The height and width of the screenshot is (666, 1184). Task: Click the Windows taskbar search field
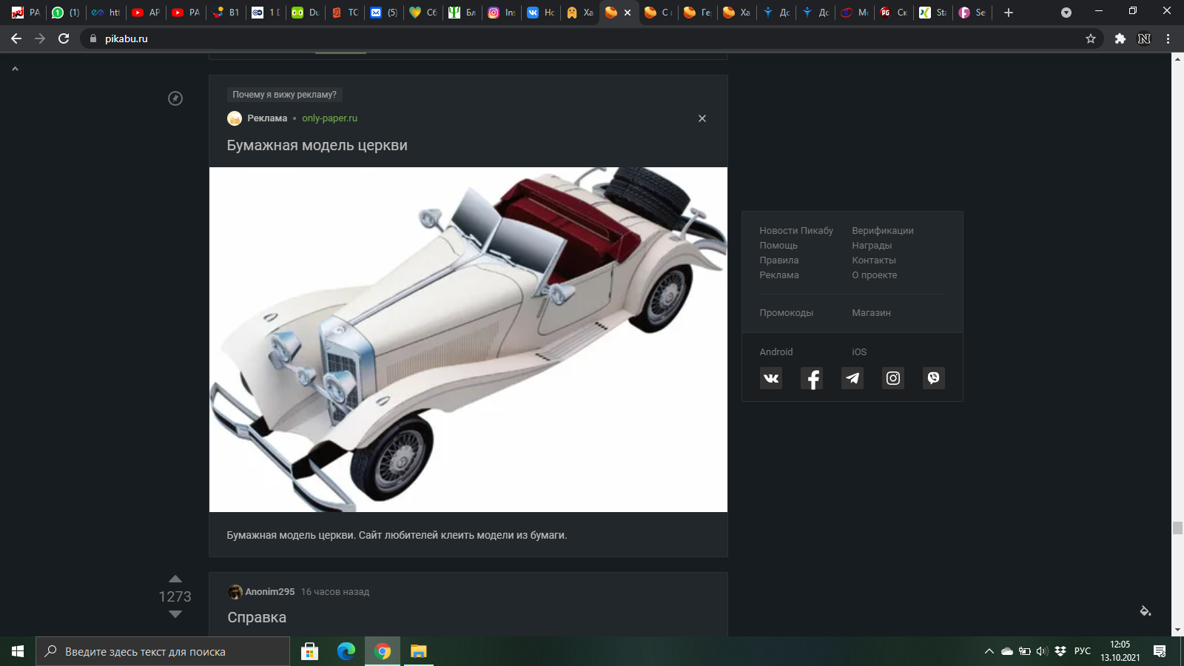(163, 651)
